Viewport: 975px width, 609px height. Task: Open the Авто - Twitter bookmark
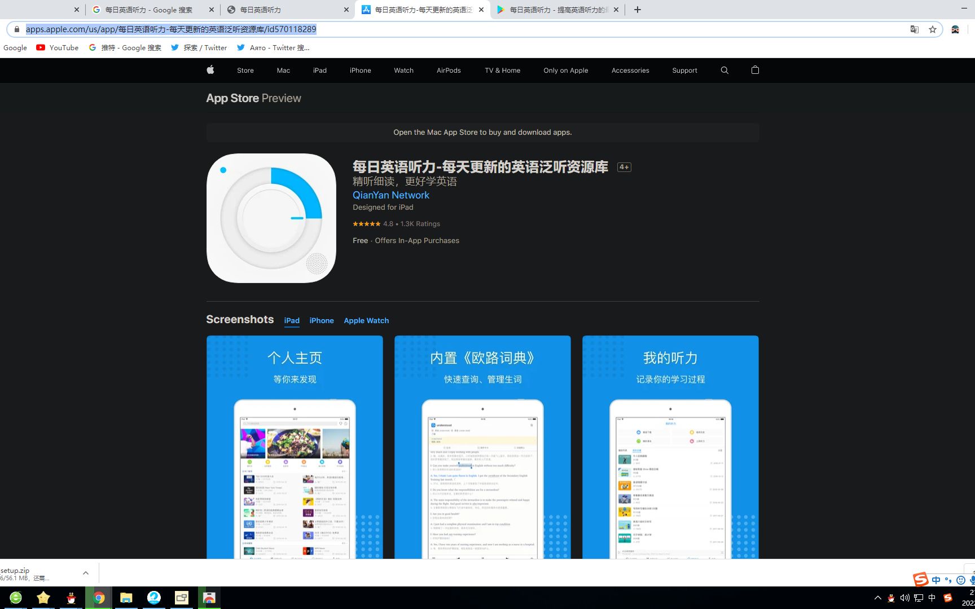(x=274, y=48)
